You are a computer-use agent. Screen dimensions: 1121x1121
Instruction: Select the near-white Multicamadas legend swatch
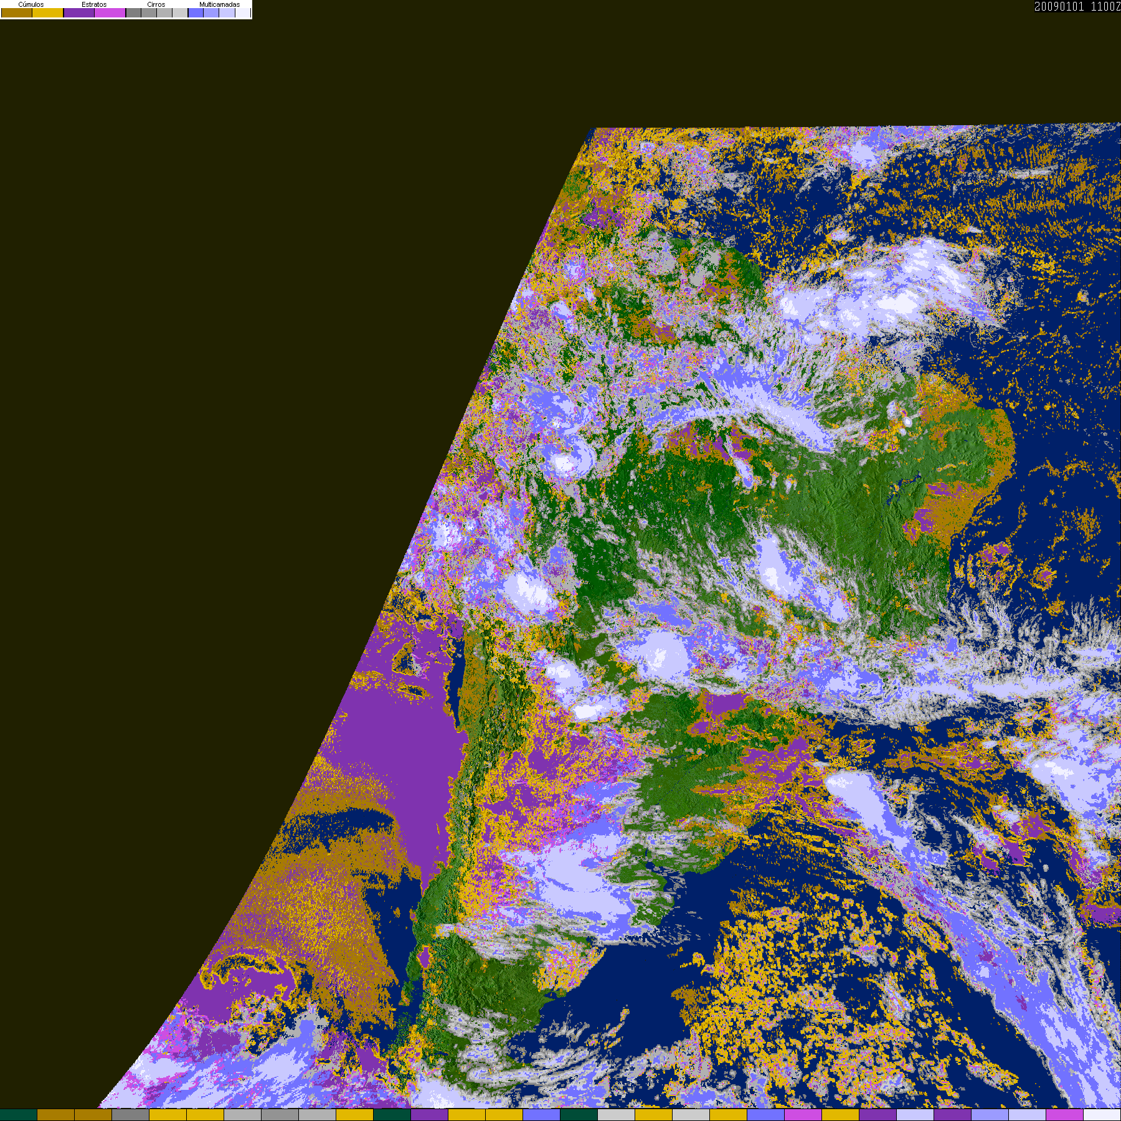coord(242,12)
